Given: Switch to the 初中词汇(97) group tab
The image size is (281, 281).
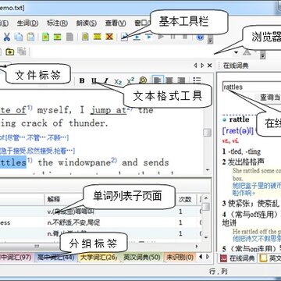Looking at the screenshot, I should pyautogui.click(x=16, y=258).
